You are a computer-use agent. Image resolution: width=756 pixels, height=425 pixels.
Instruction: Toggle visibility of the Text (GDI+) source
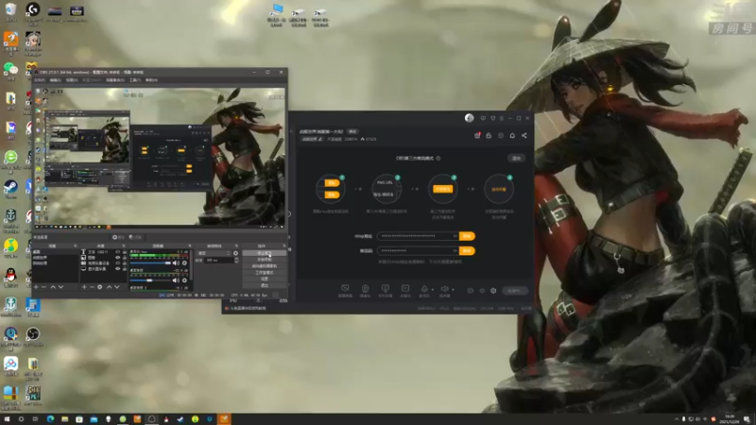point(117,252)
